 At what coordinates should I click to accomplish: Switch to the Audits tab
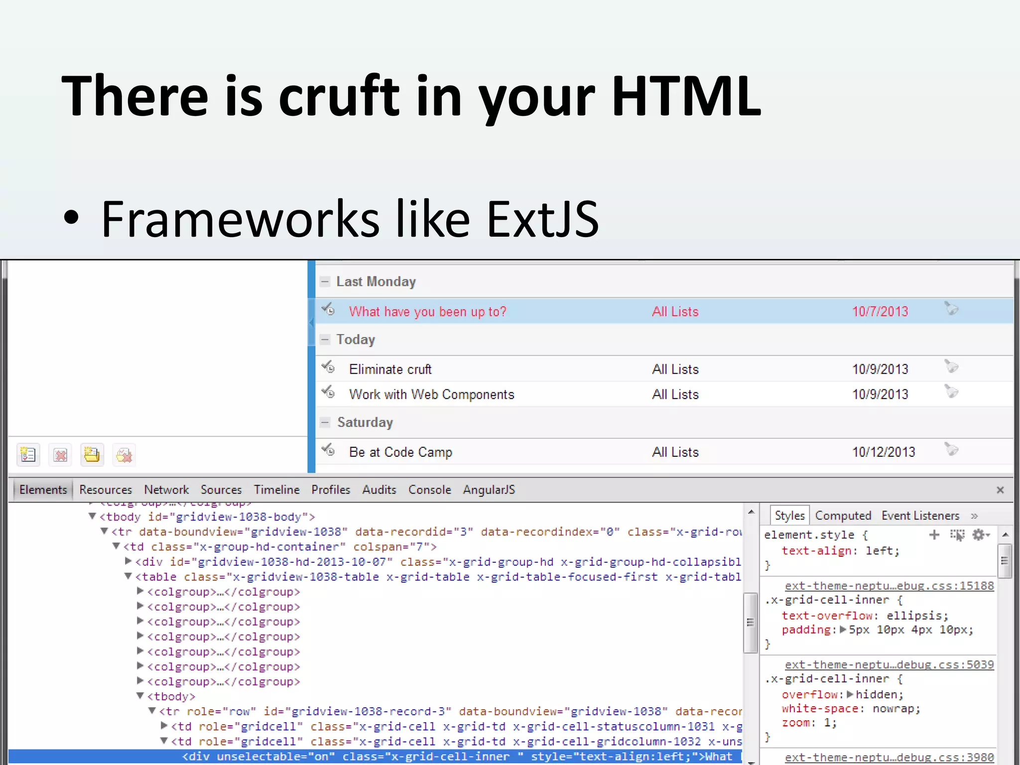pos(379,490)
